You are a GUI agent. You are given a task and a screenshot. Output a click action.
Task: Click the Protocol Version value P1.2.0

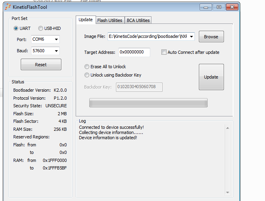pos(60,98)
